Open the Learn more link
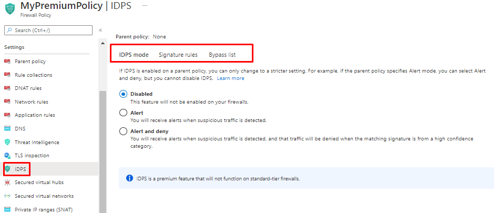Viewport: 499px width, 213px height. 230,78
